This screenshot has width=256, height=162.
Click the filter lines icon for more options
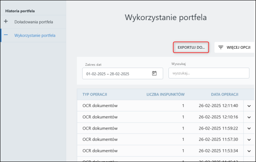221,48
